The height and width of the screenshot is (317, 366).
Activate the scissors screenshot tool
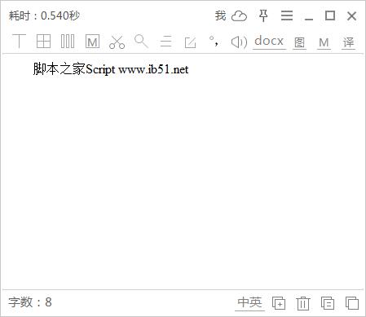tap(117, 42)
